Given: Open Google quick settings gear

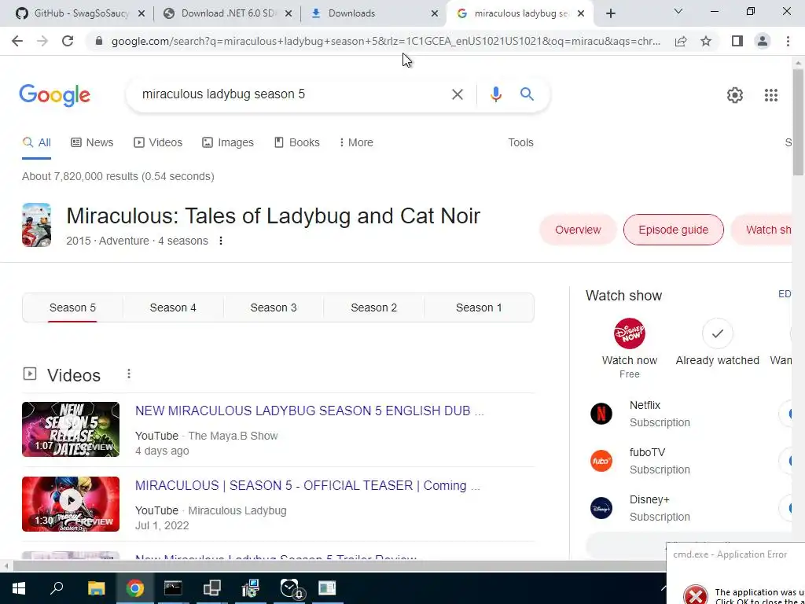Looking at the screenshot, I should 735,95.
